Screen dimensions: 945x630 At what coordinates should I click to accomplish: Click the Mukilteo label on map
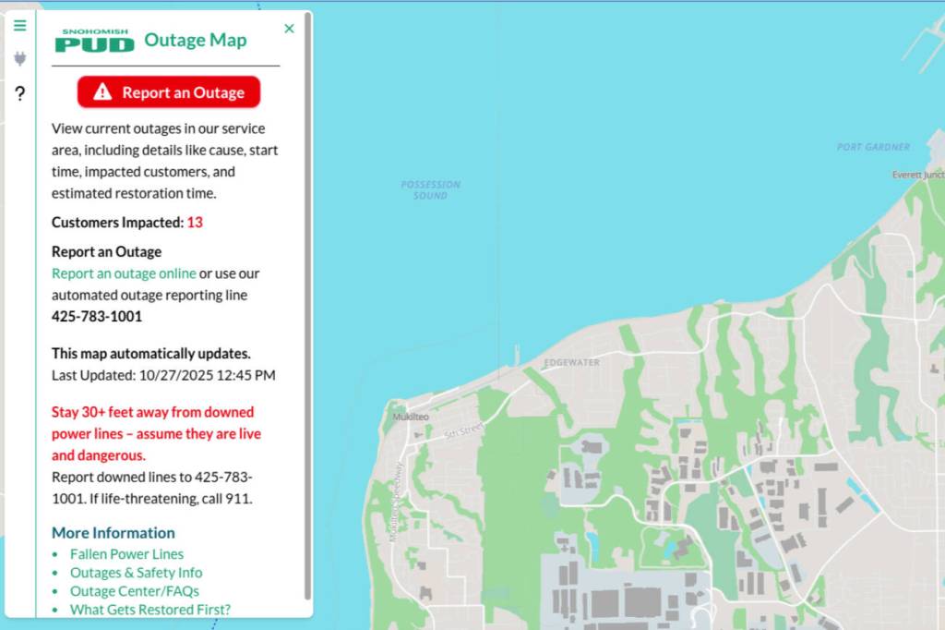(x=411, y=417)
